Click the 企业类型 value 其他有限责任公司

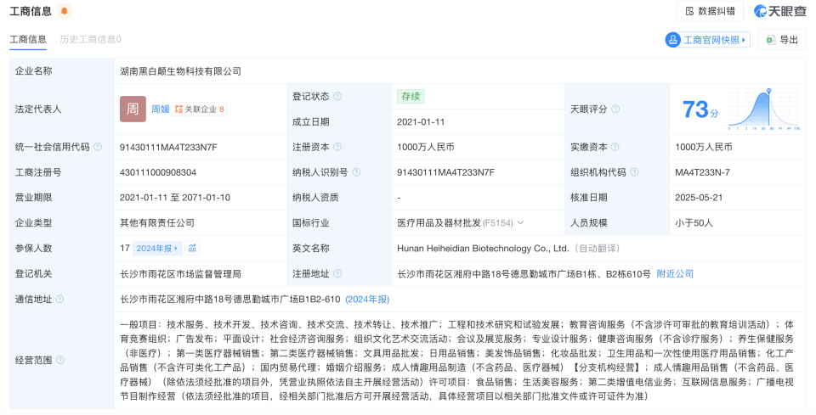coord(157,223)
